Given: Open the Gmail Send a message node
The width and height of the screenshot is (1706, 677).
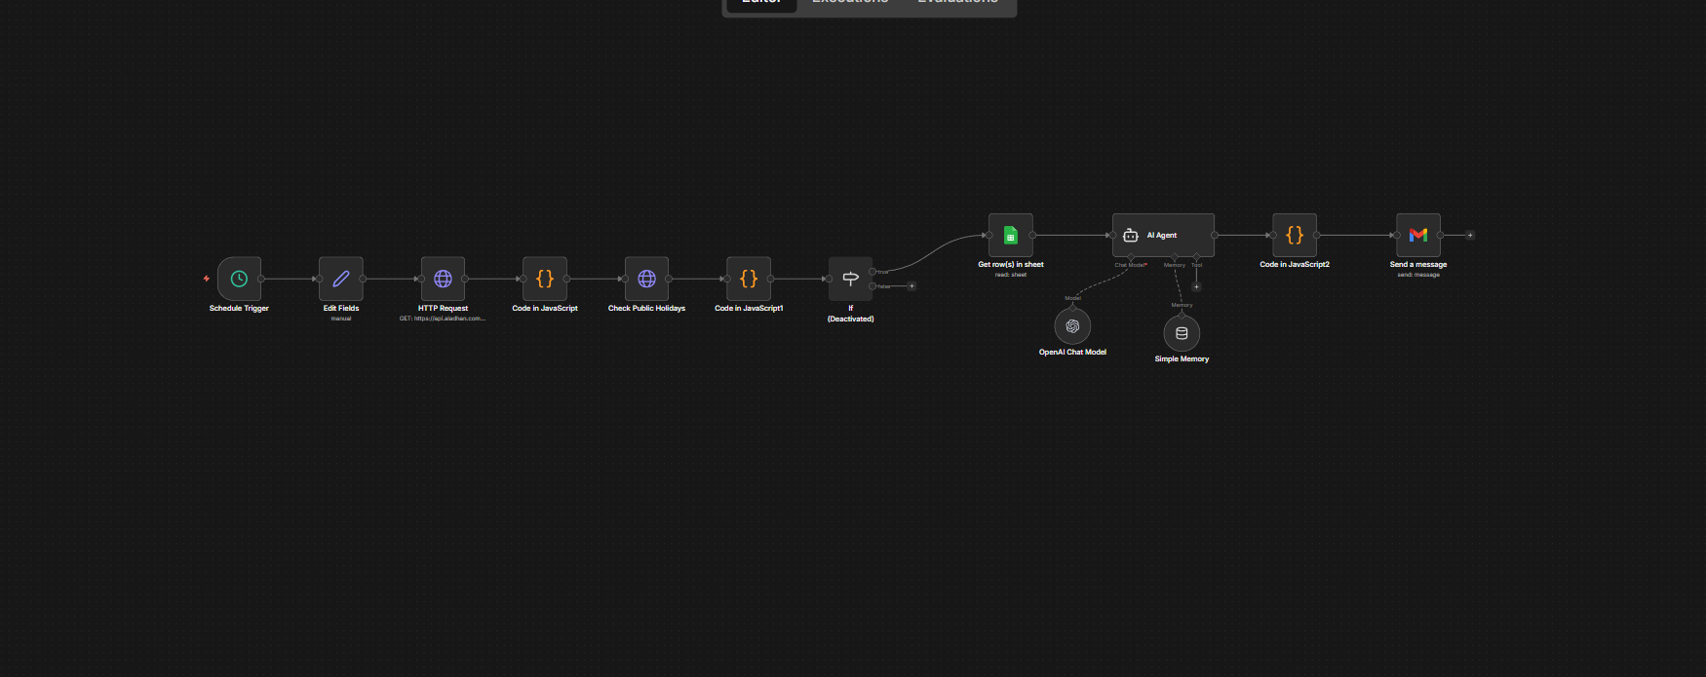Looking at the screenshot, I should pos(1418,235).
